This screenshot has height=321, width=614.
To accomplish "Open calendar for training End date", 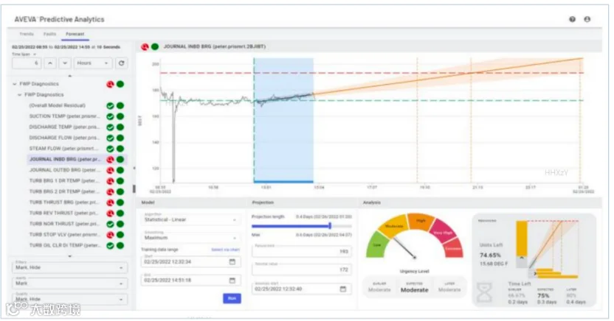I will 232,280.
